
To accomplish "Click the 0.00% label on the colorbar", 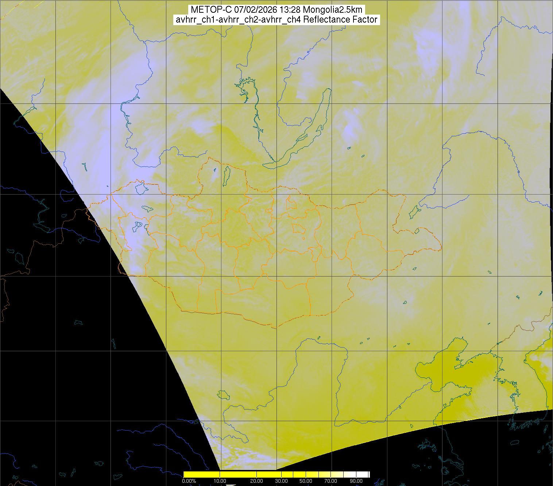I will click(189, 481).
